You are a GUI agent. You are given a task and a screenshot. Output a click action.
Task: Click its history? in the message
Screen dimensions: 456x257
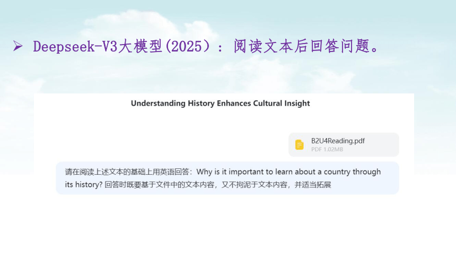(x=83, y=185)
